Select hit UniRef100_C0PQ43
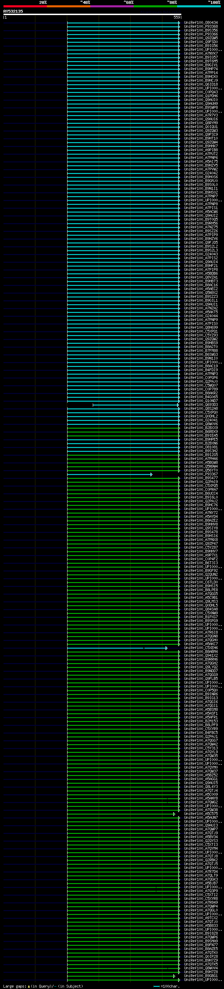 point(201,92)
